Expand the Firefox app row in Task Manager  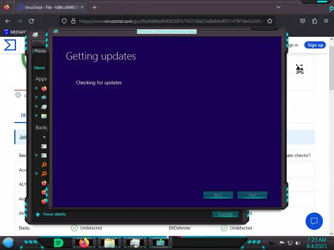coord(36,88)
